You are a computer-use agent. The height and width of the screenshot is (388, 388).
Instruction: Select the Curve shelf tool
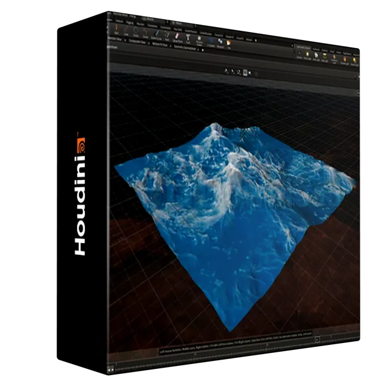click(145, 34)
